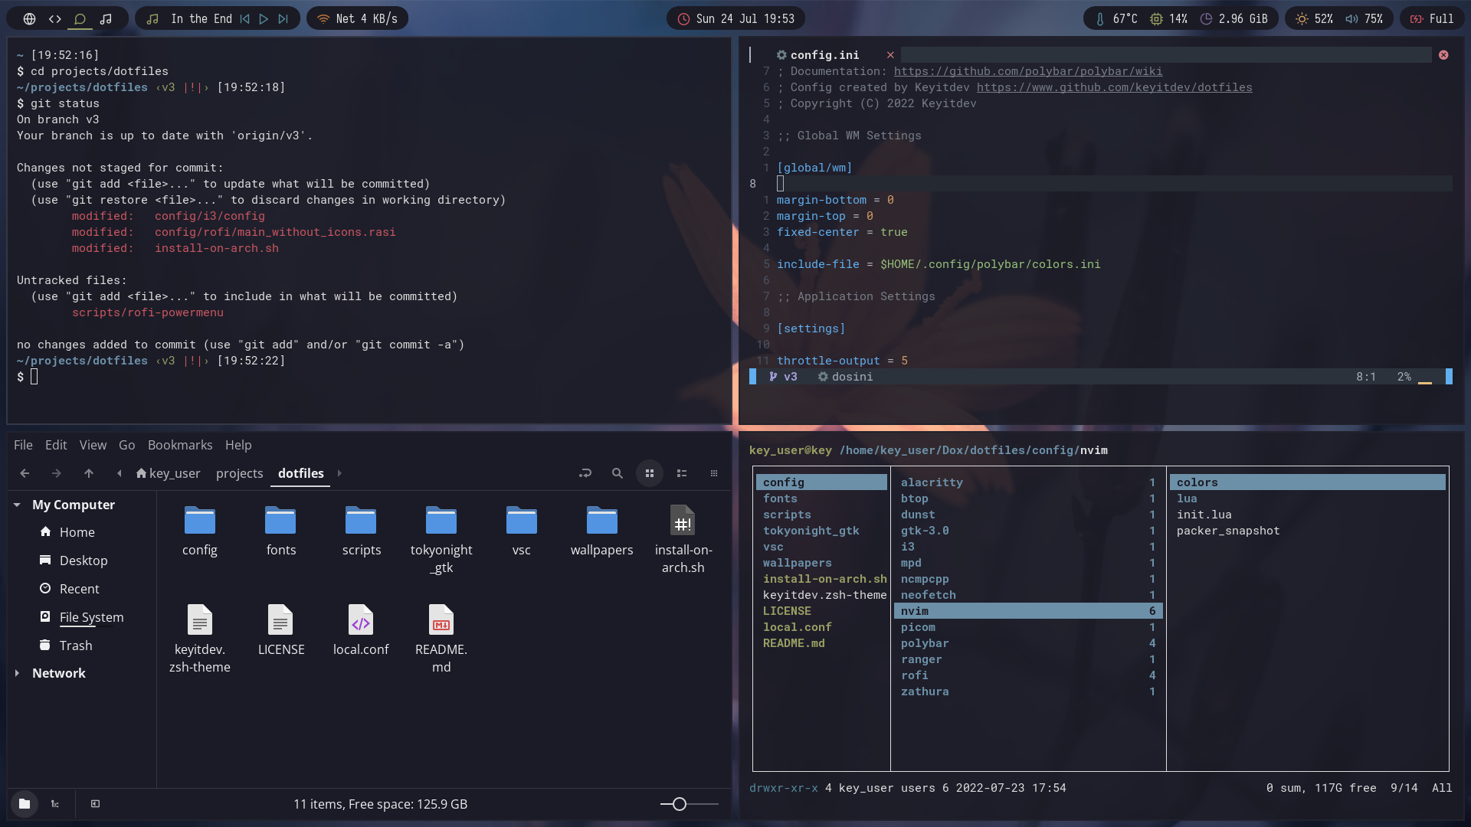This screenshot has height=827, width=1471.
Task: Switch to compact view mode
Action: 714,473
